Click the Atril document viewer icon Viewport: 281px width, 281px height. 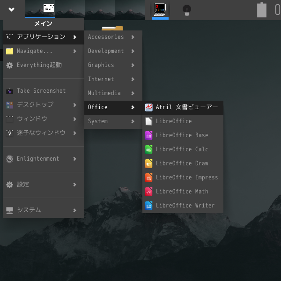coord(148,107)
